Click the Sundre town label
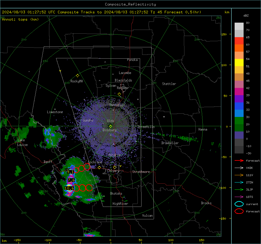Viewport: 261px width, 244px height. pyautogui.click(x=88, y=120)
